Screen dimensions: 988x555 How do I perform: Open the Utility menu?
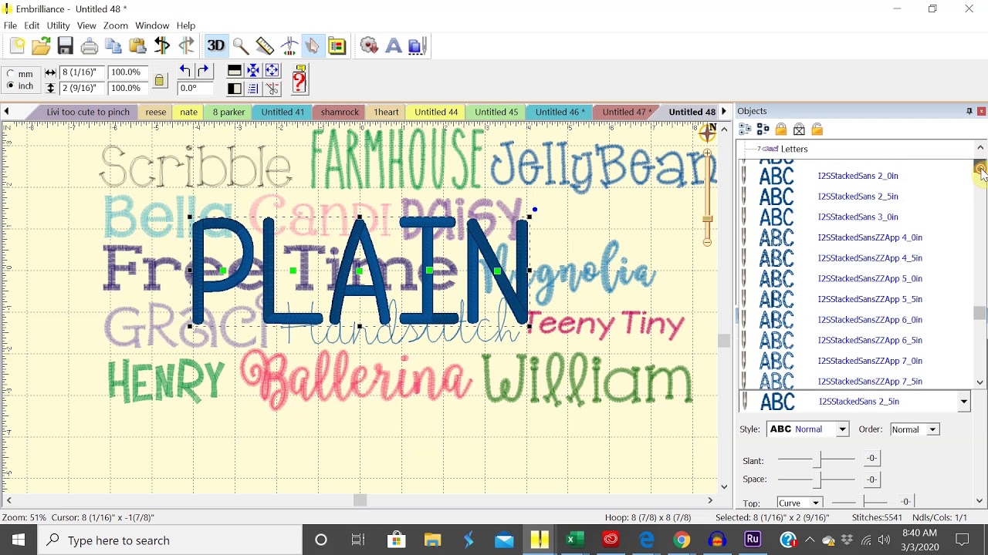[58, 25]
